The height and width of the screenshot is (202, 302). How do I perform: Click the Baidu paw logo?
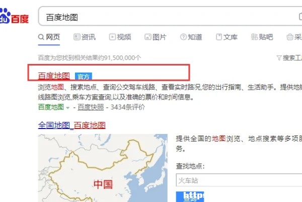[x=5, y=16]
